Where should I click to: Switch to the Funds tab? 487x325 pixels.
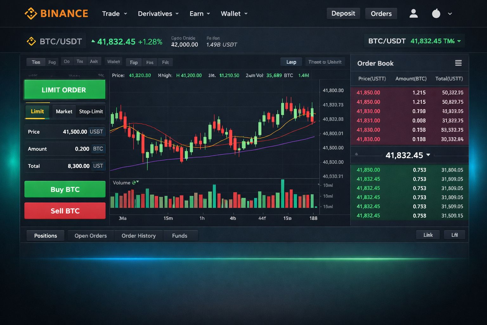point(180,235)
